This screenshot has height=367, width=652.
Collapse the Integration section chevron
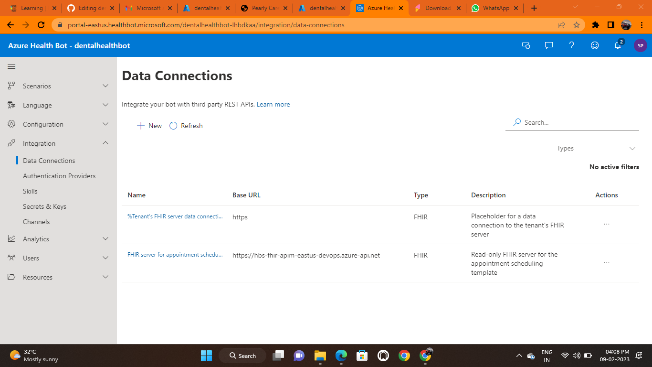105,143
